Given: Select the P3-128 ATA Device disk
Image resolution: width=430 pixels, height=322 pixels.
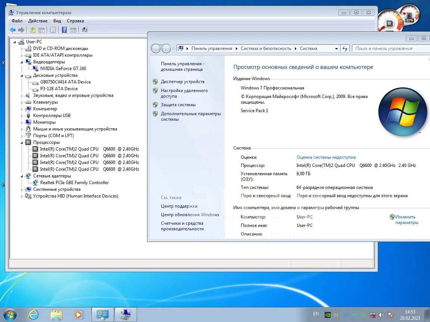Looking at the screenshot, I should pos(59,89).
